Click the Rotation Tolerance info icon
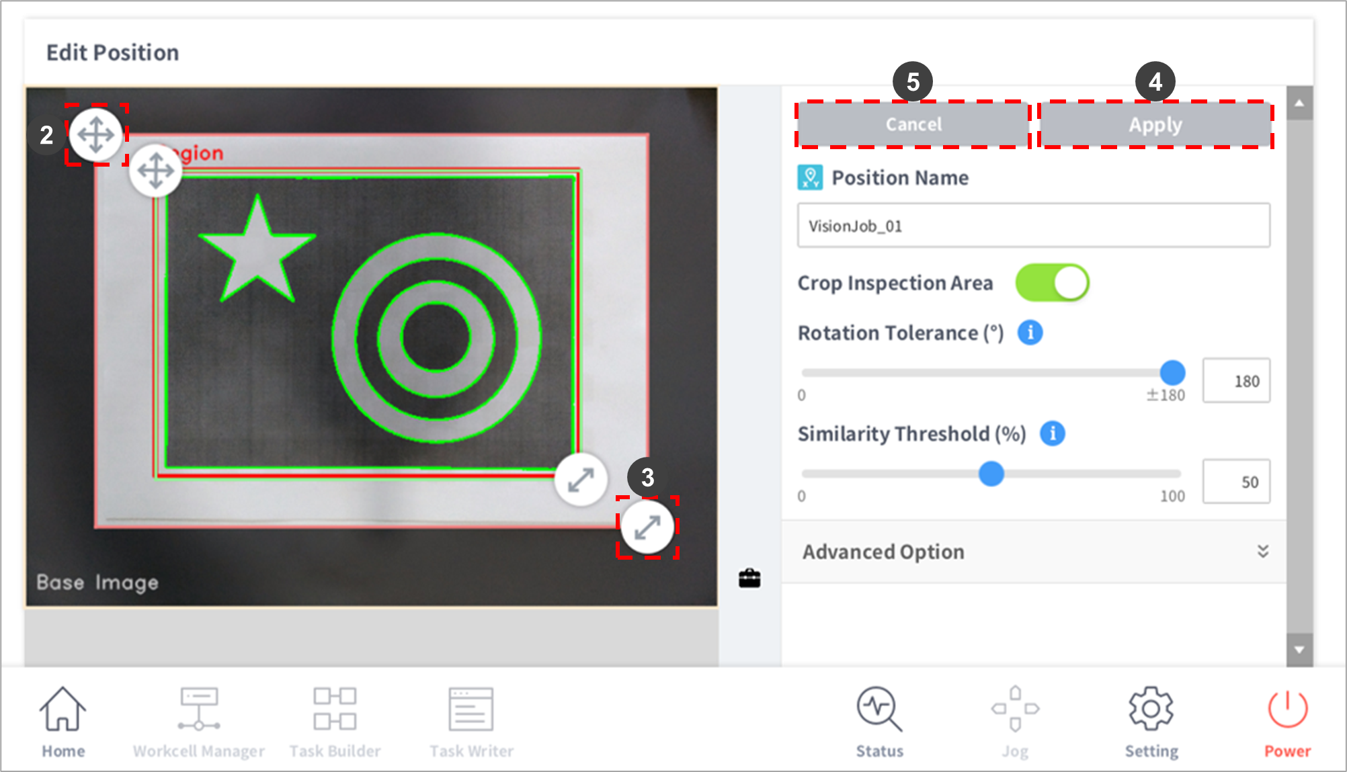 pos(1030,333)
